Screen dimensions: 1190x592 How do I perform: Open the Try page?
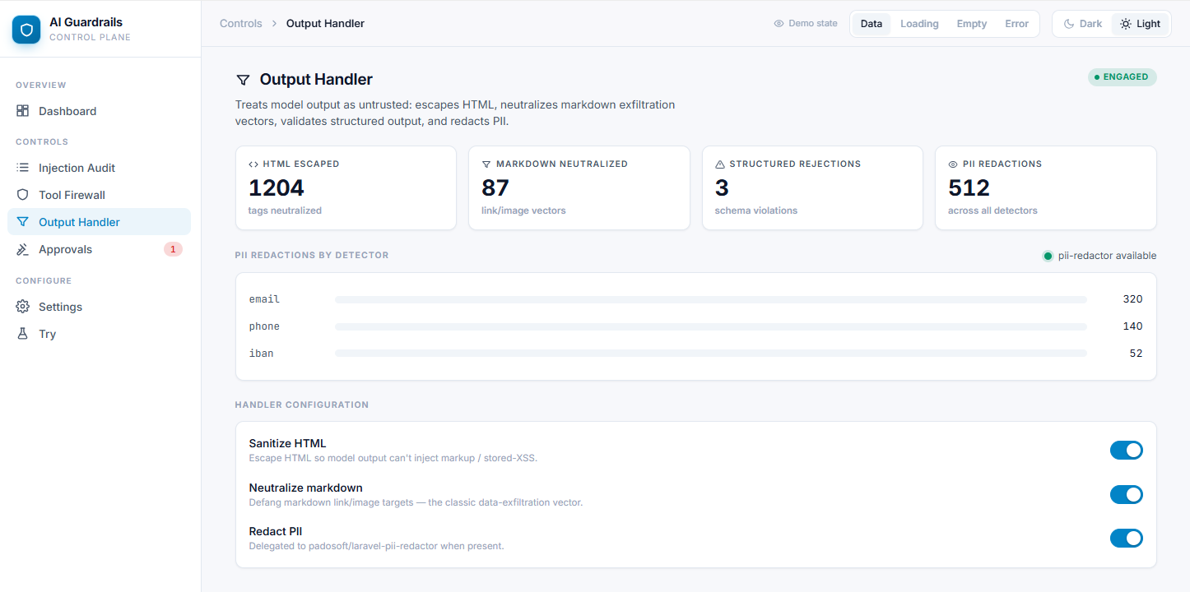click(99, 334)
